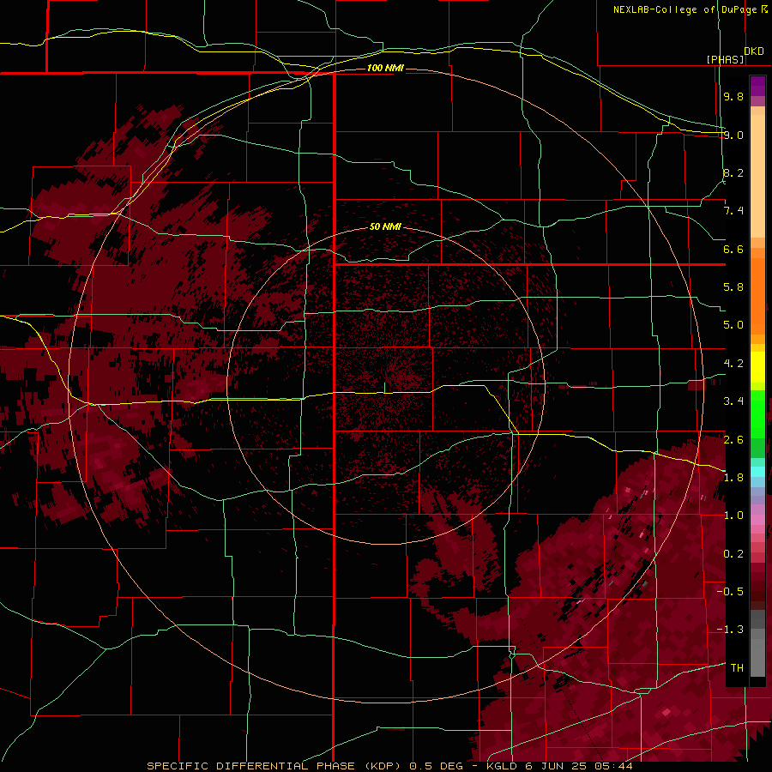
Task: Click the -0.5 value on color scale
Action: point(730,592)
